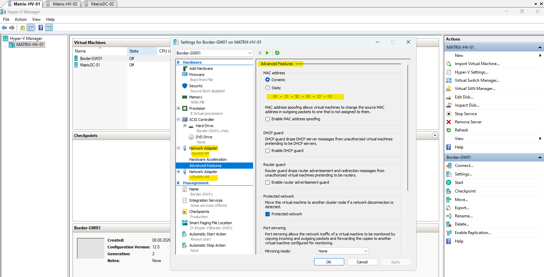544x277 pixels.
Task: Select Hardware Acceleration under Network Adapter
Action: 208,159
